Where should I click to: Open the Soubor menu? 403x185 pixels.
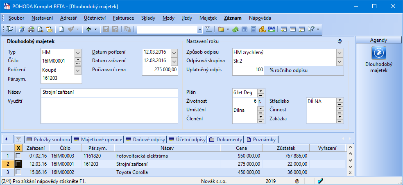(16, 18)
